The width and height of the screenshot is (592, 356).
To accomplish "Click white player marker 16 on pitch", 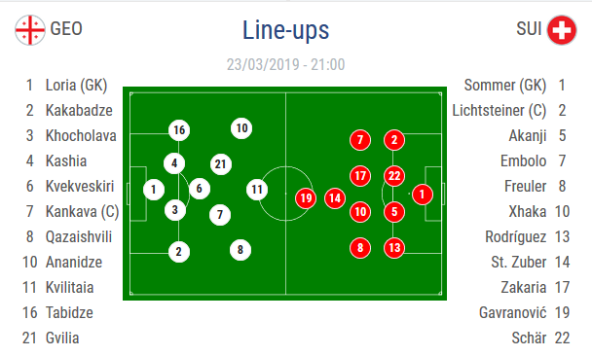I will click(179, 130).
